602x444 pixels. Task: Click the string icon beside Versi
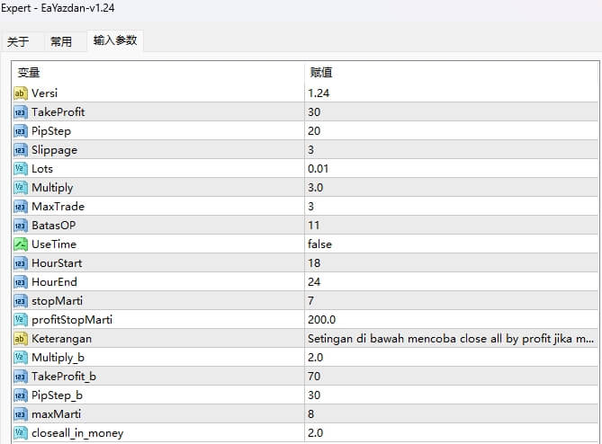coord(21,93)
